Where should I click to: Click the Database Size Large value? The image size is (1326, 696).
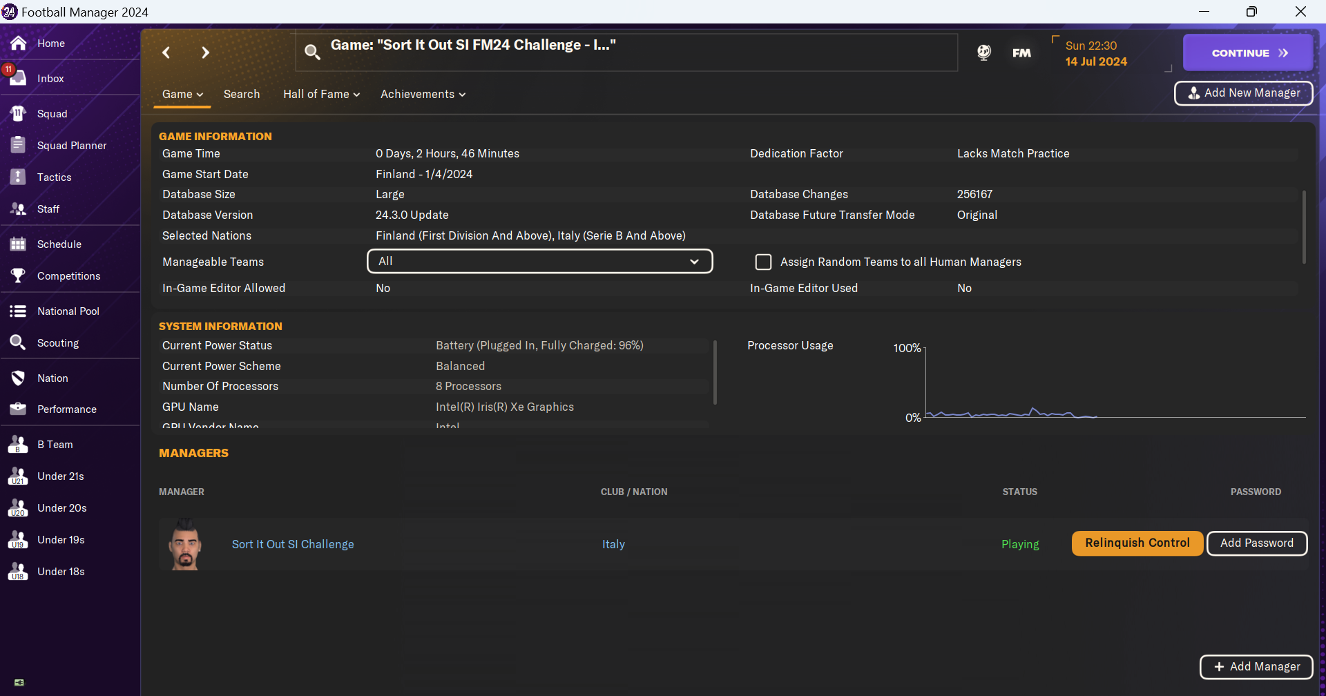click(x=390, y=194)
